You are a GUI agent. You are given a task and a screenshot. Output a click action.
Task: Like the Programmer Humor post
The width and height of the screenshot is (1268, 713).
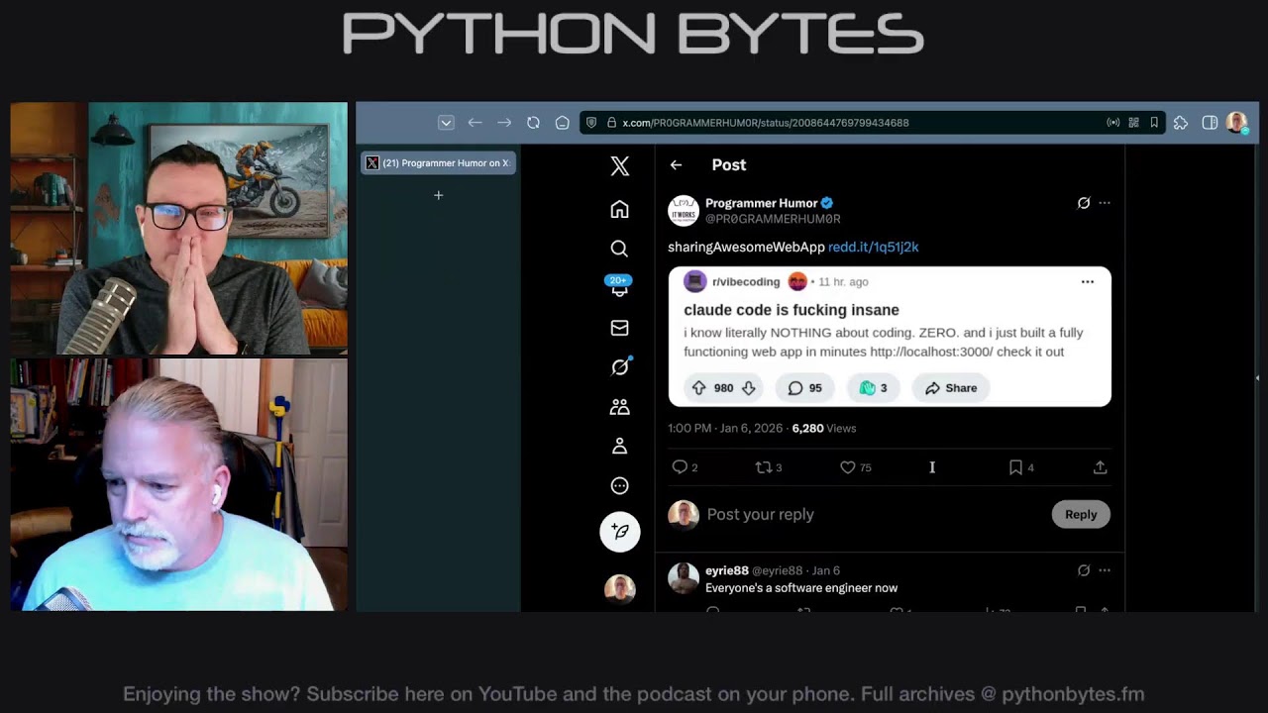click(x=848, y=466)
